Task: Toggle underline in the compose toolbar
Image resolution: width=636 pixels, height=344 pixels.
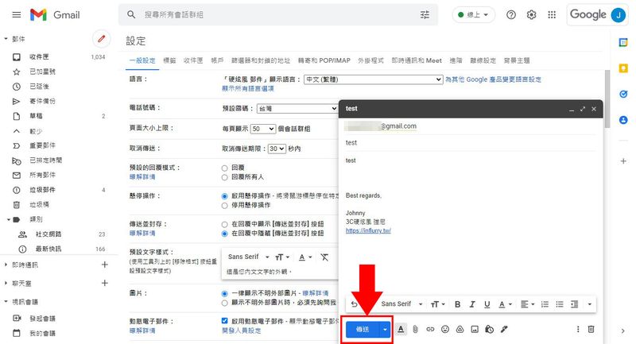Action: coord(487,304)
